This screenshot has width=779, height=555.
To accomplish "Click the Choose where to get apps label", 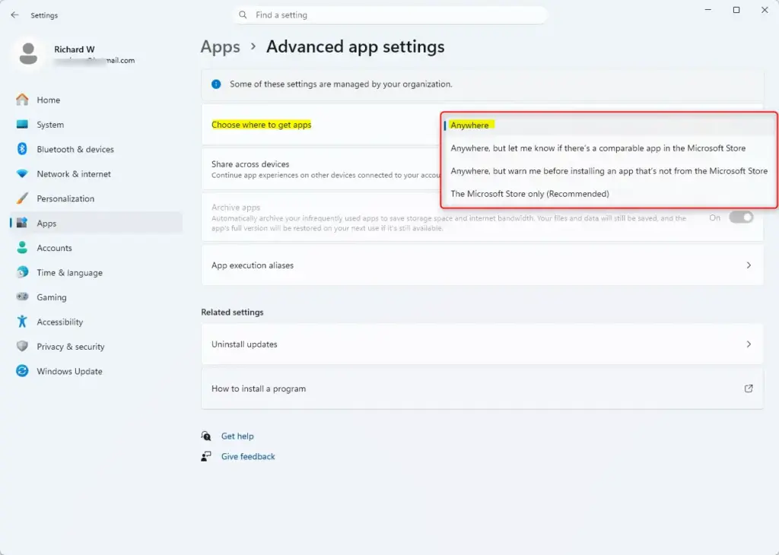I will [x=262, y=125].
